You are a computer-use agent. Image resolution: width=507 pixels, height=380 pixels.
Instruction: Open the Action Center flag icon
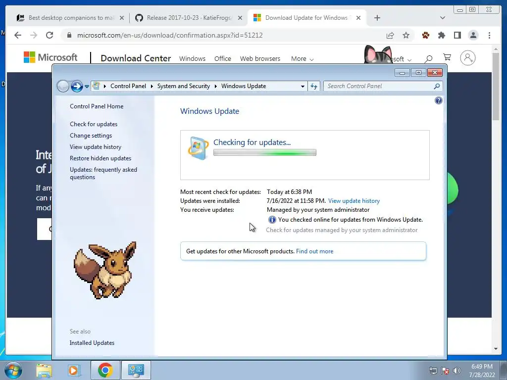(x=445, y=371)
